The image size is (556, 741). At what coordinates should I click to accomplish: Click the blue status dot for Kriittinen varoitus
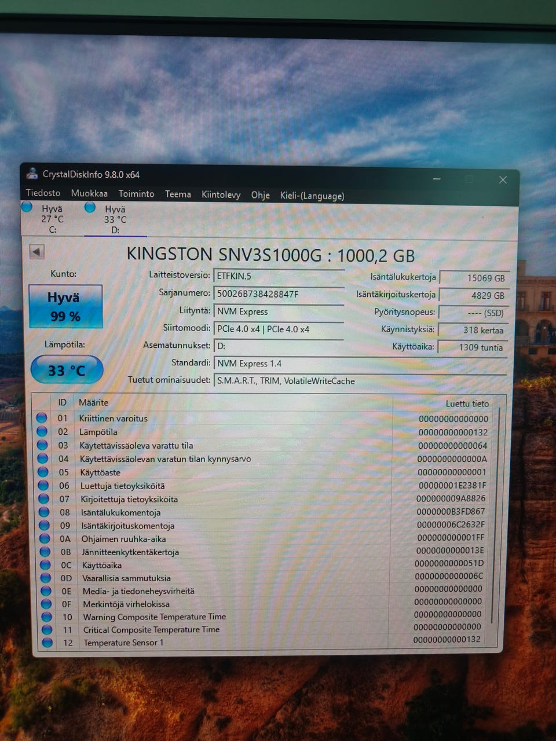[42, 418]
